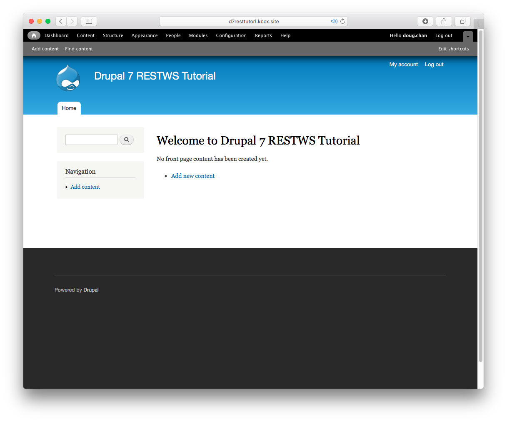Open the Safari share button
This screenshot has height=422, width=507.
pyautogui.click(x=444, y=21)
